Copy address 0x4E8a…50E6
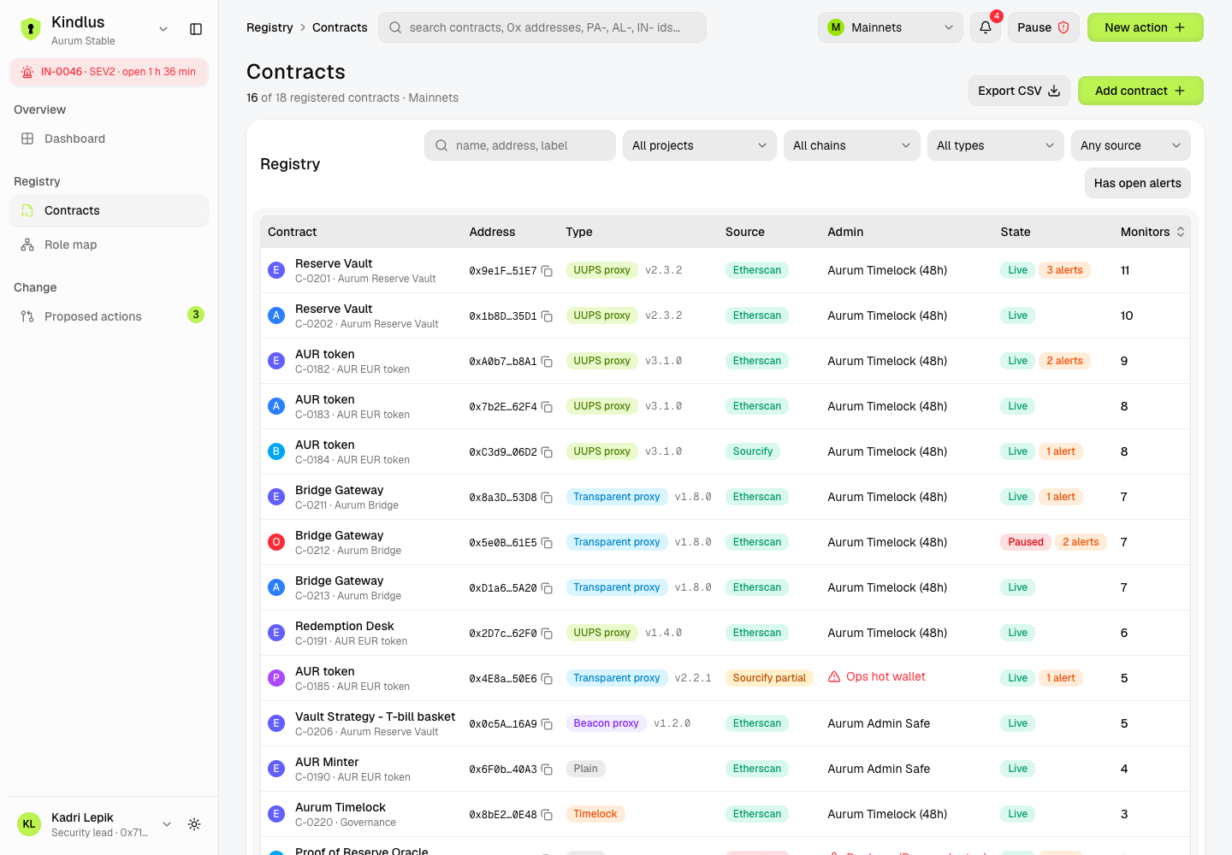The image size is (1232, 855). pos(547,679)
